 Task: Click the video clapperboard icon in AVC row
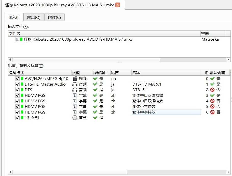pyautogui.click(x=75, y=78)
